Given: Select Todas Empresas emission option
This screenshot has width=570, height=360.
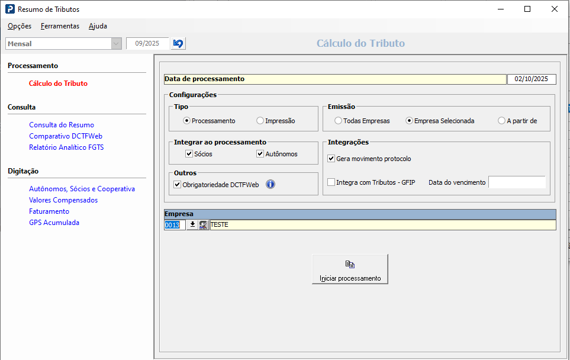Looking at the screenshot, I should tap(339, 121).
